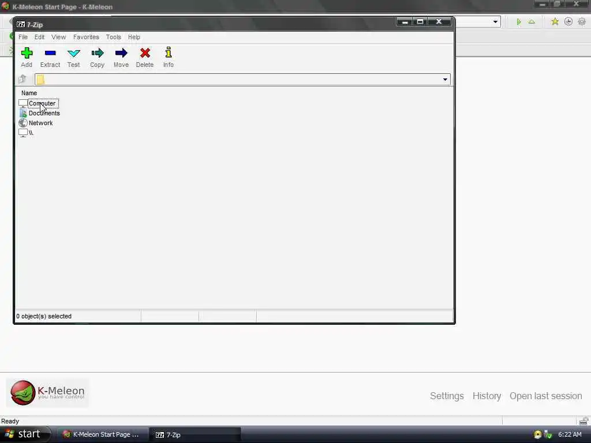Click status bar icon in K-Meleon
The image size is (591, 443).
pyautogui.click(x=583, y=421)
